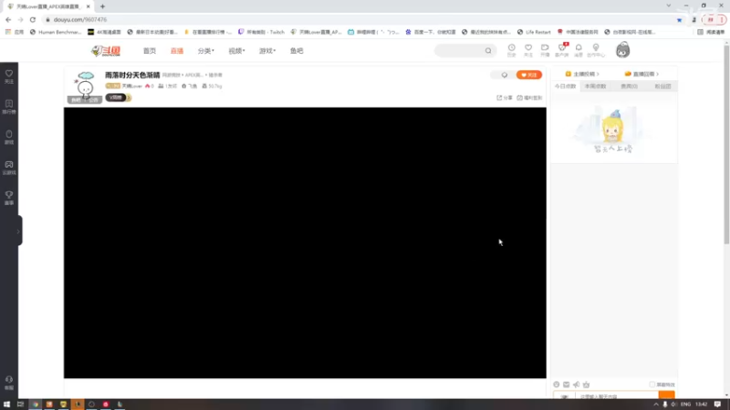Toggle the 屏蔽特效 checkbox in chat
The image size is (730, 410).
pos(652,384)
